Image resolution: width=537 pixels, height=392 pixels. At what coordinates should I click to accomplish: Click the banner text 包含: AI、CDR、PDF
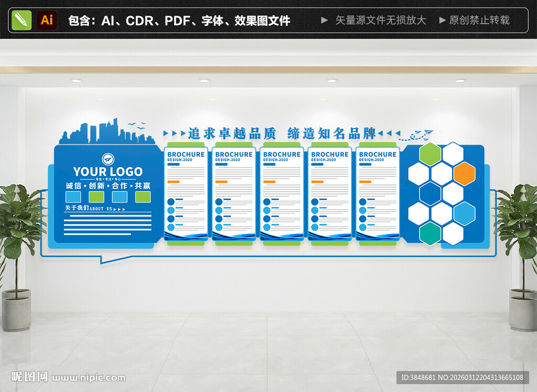tap(129, 20)
